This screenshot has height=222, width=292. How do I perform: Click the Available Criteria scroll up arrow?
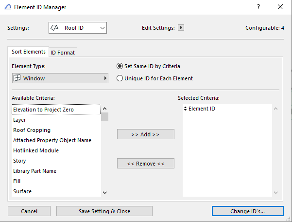click(x=104, y=109)
